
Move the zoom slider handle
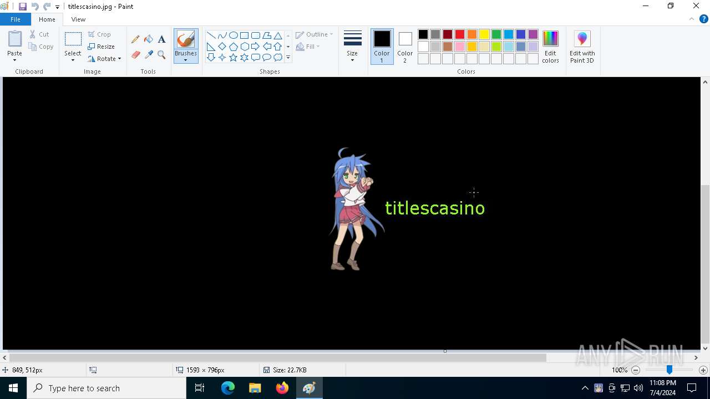(670, 370)
